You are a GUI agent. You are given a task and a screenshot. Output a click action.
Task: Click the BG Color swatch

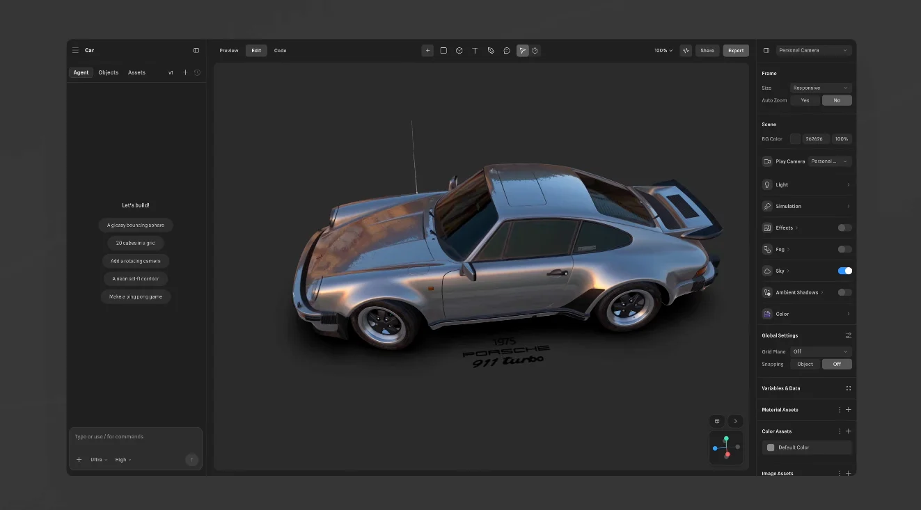[795, 138]
